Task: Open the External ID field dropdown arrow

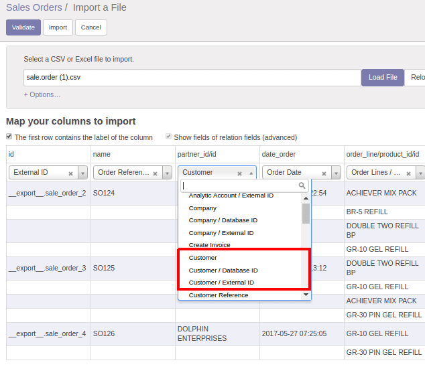Action: tap(82, 173)
